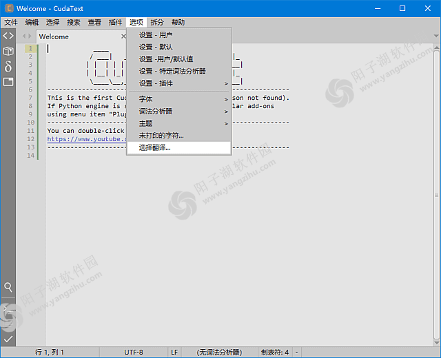Screen dimensions: 441x358
Task: Open the 选择 menu
Action: click(52, 22)
